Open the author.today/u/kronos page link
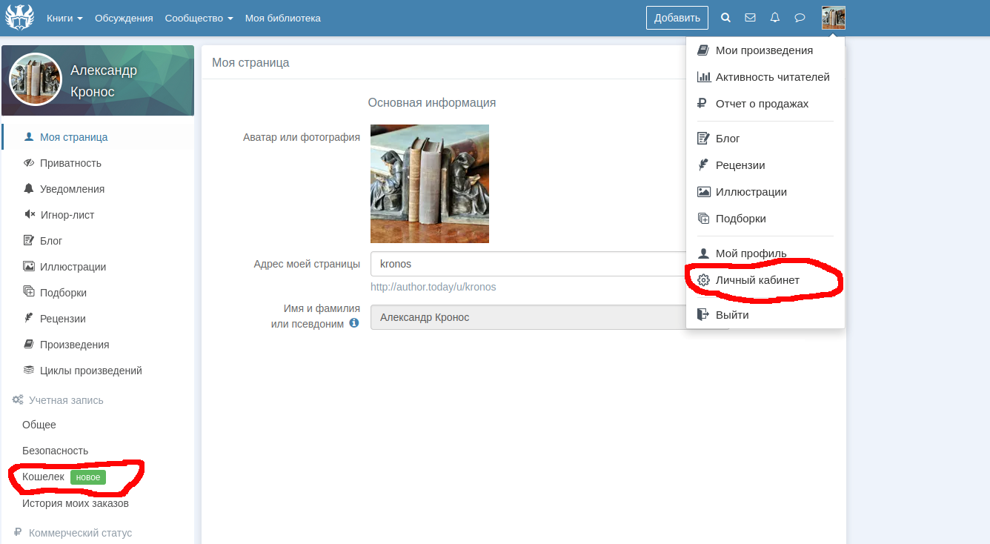This screenshot has height=544, width=990. pos(433,287)
